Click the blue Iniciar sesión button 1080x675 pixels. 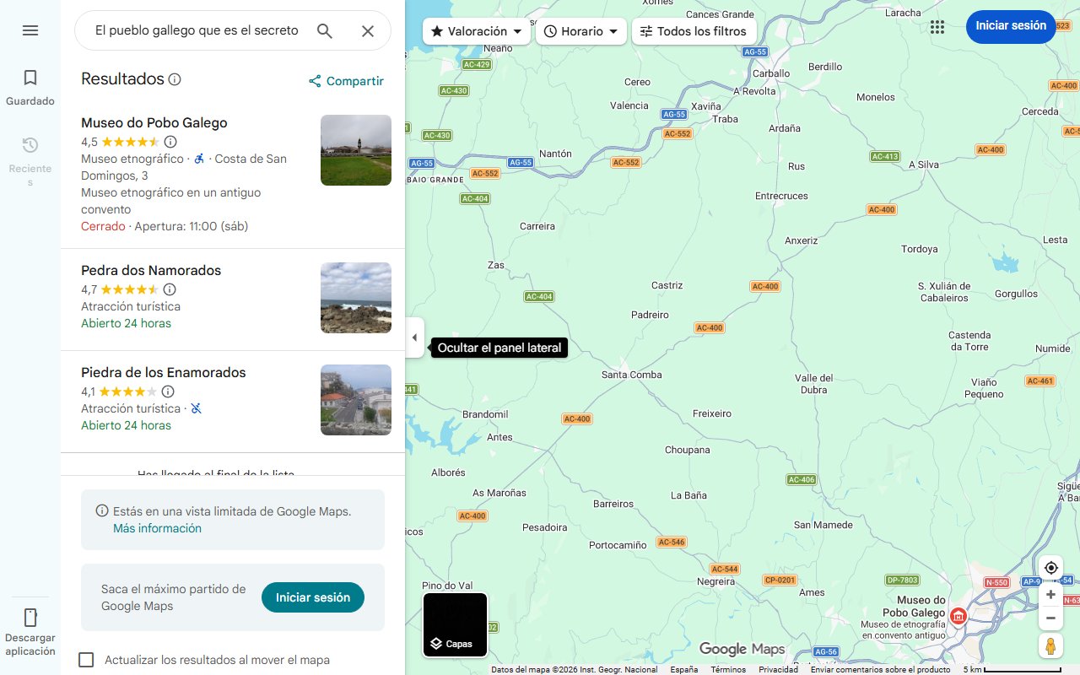[x=1010, y=26]
